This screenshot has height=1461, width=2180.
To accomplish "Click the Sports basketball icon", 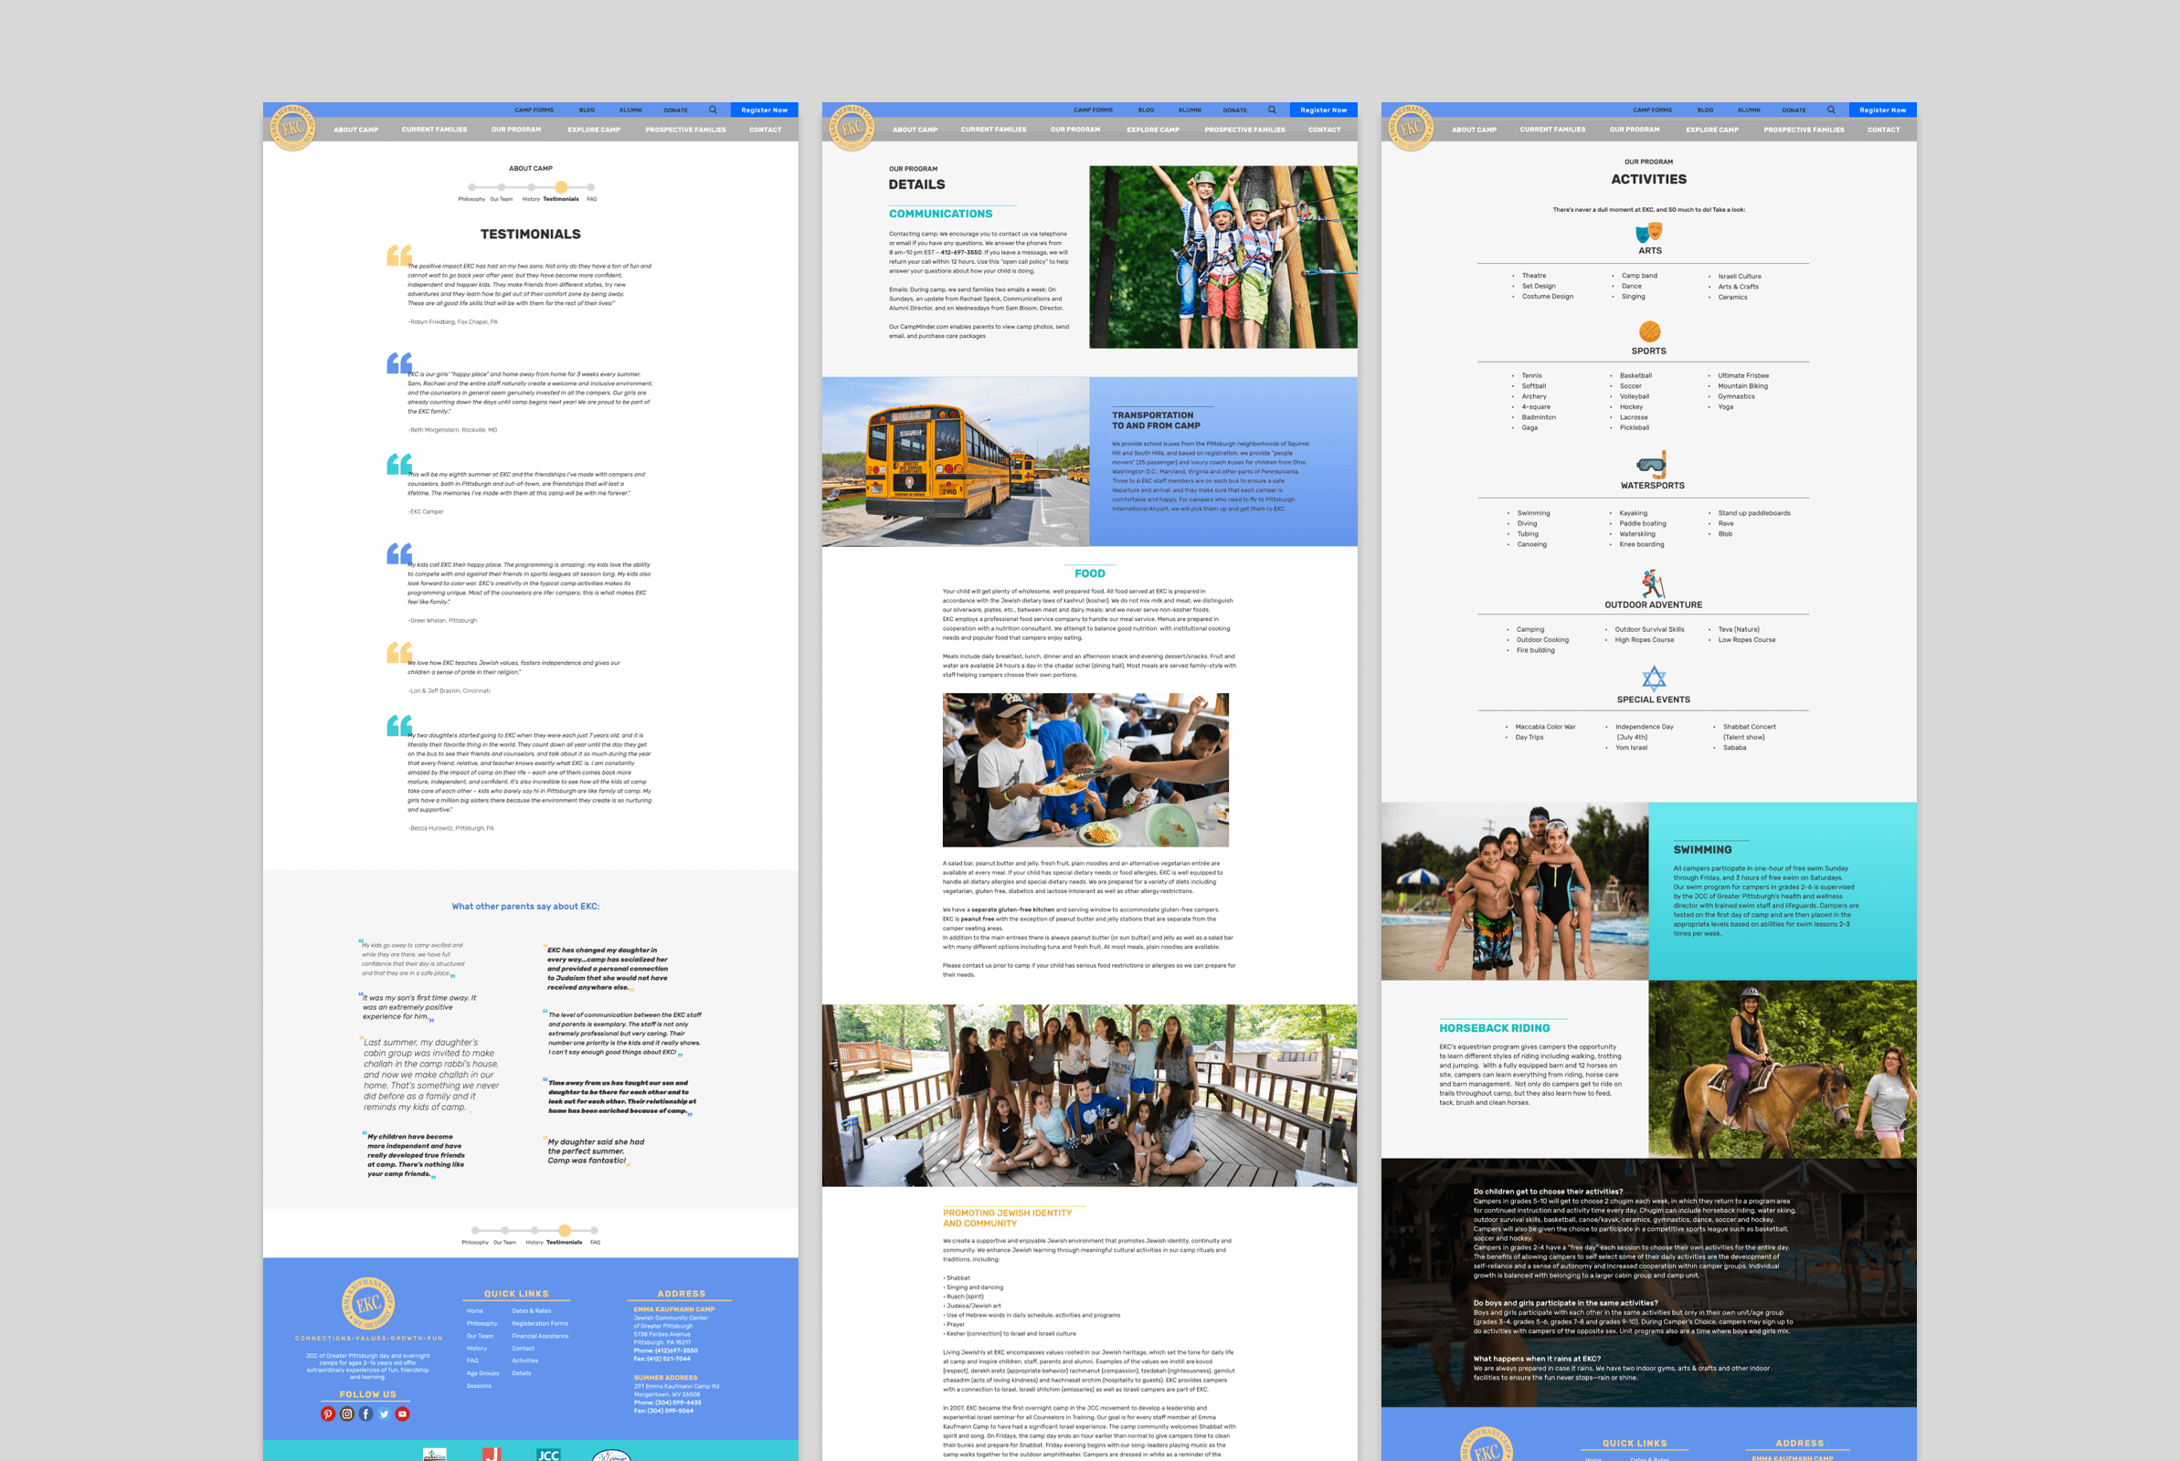I will [1649, 331].
